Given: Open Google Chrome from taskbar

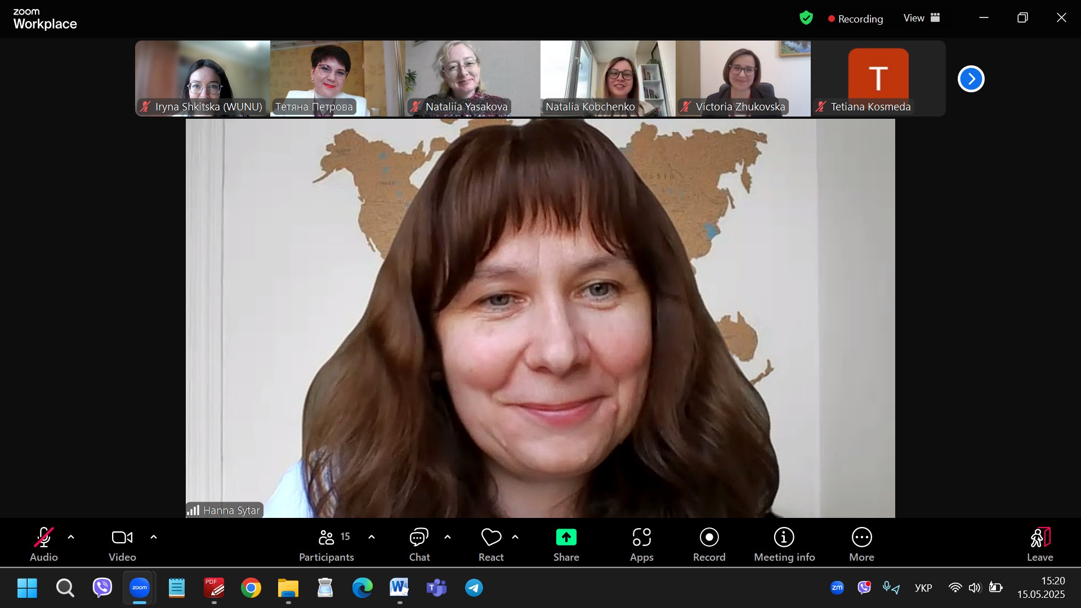Looking at the screenshot, I should coord(251,588).
